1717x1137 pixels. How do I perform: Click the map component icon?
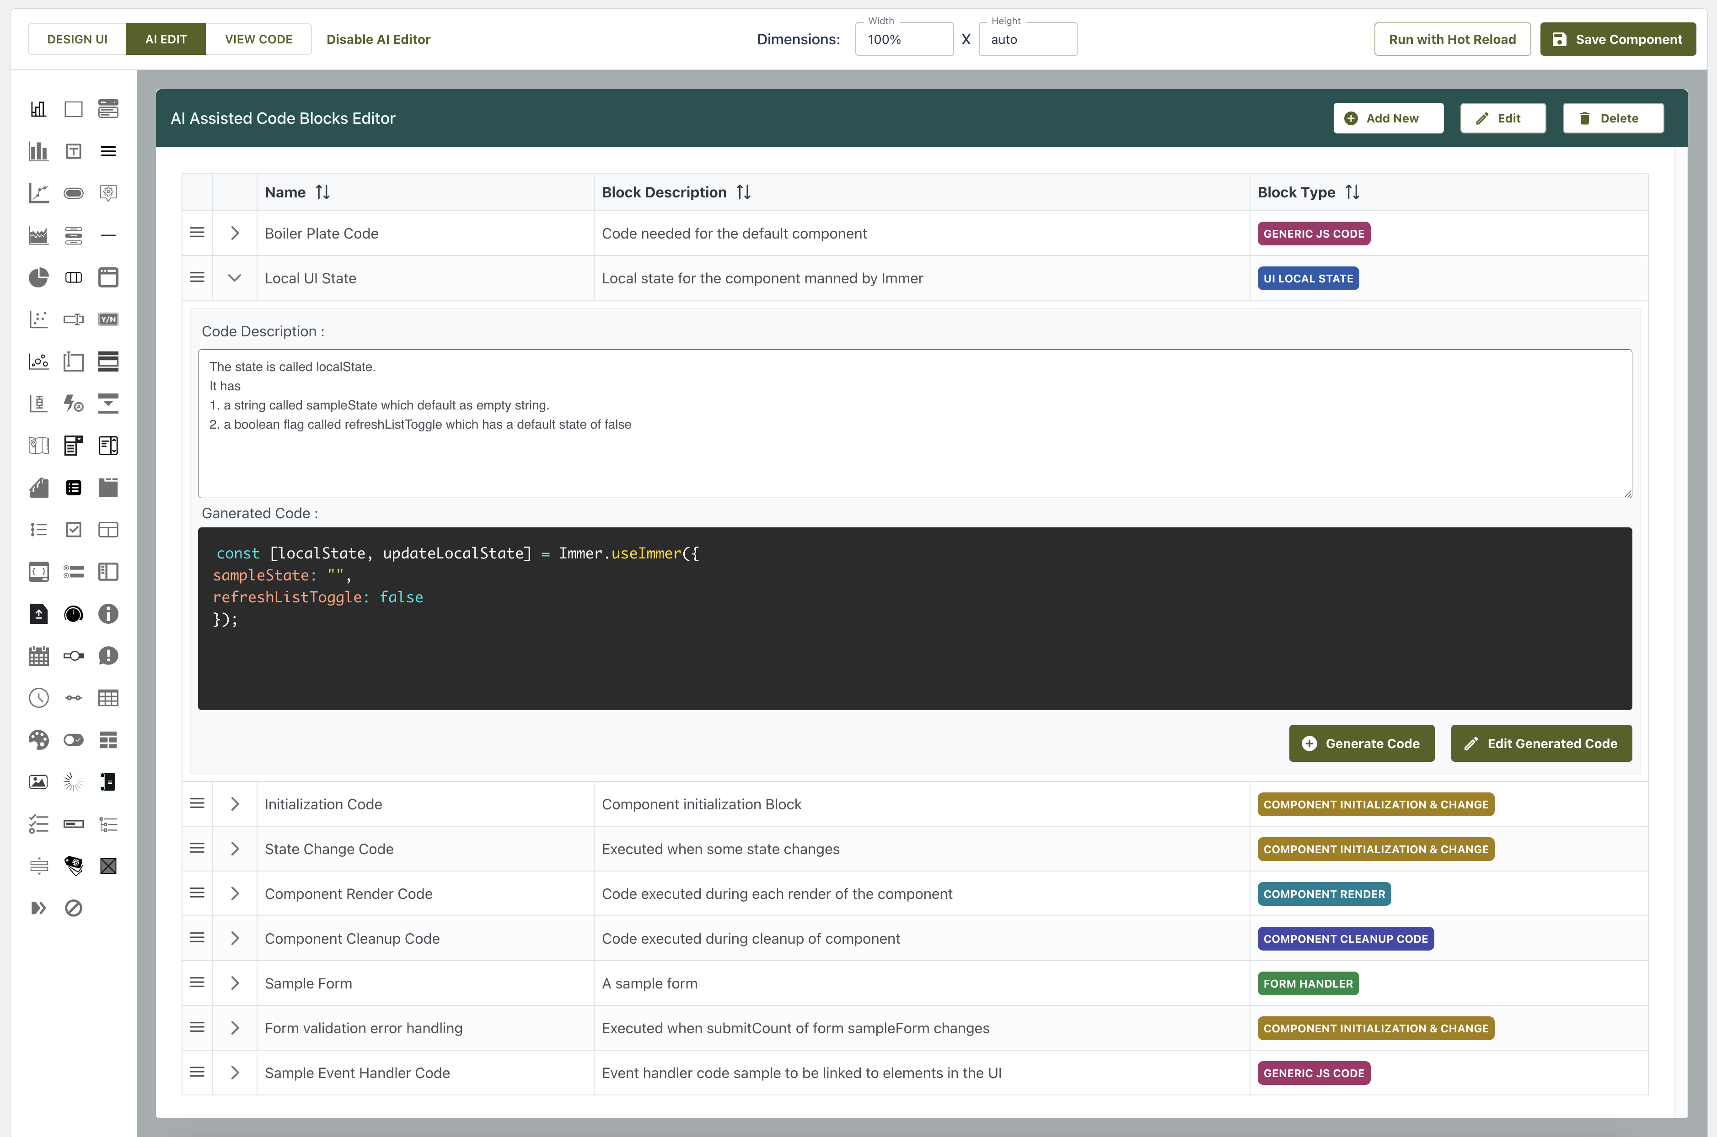[38, 445]
